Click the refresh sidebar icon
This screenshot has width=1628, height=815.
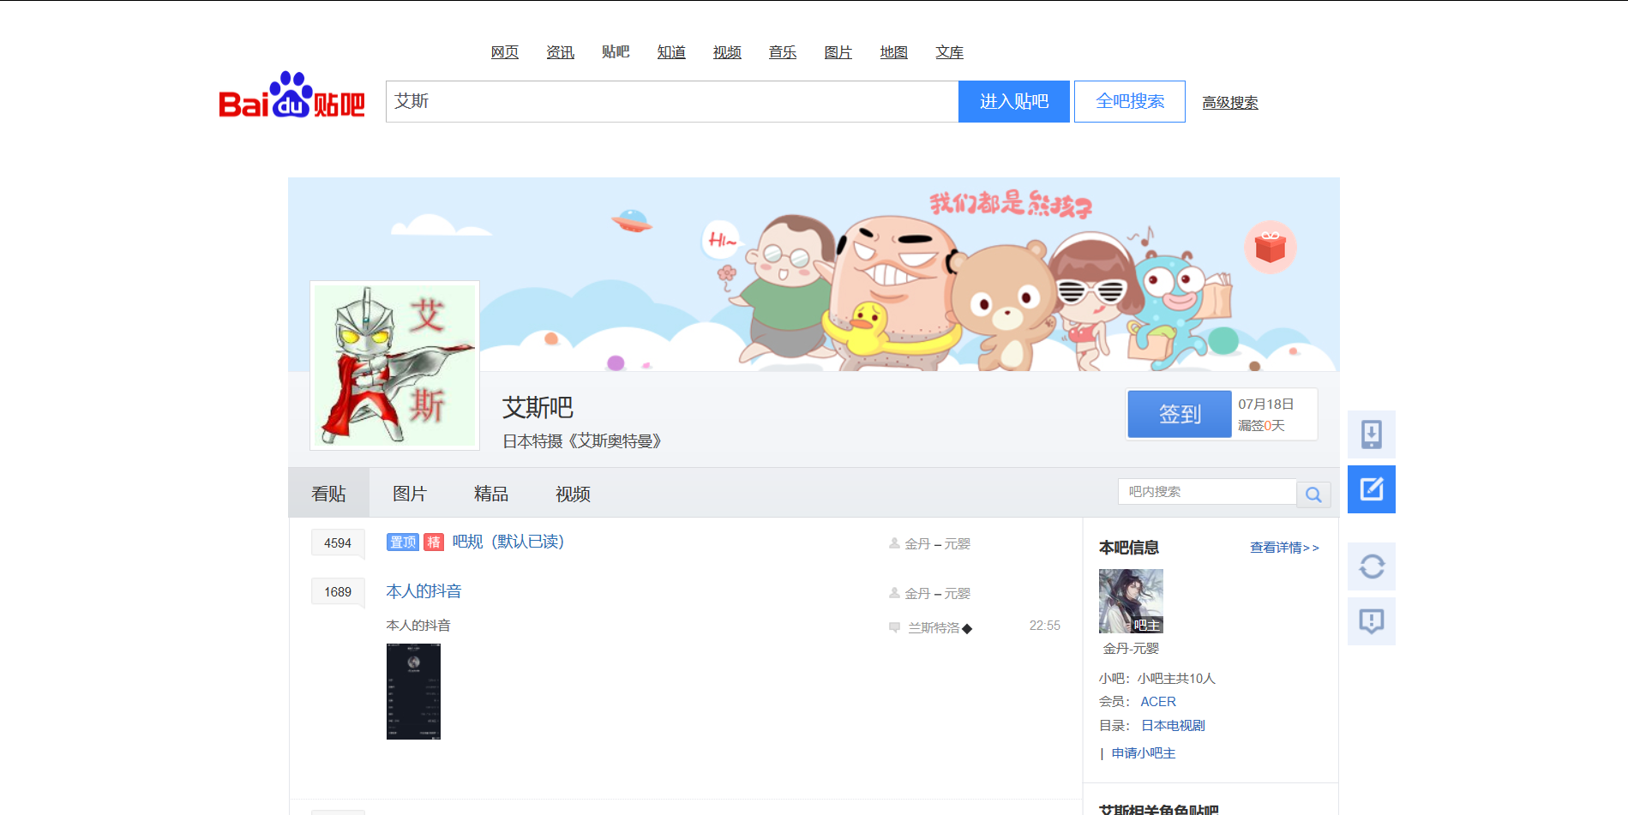coord(1371,566)
